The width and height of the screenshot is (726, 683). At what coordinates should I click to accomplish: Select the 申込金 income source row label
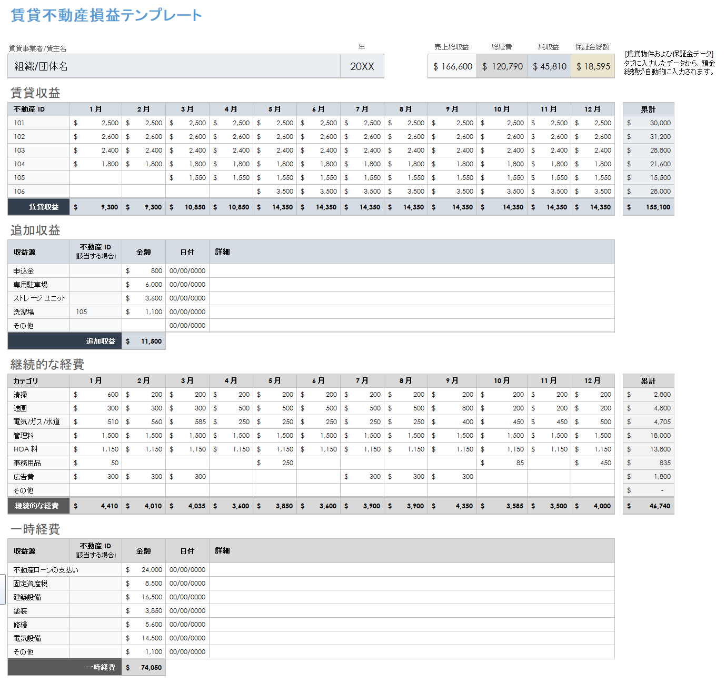click(39, 271)
